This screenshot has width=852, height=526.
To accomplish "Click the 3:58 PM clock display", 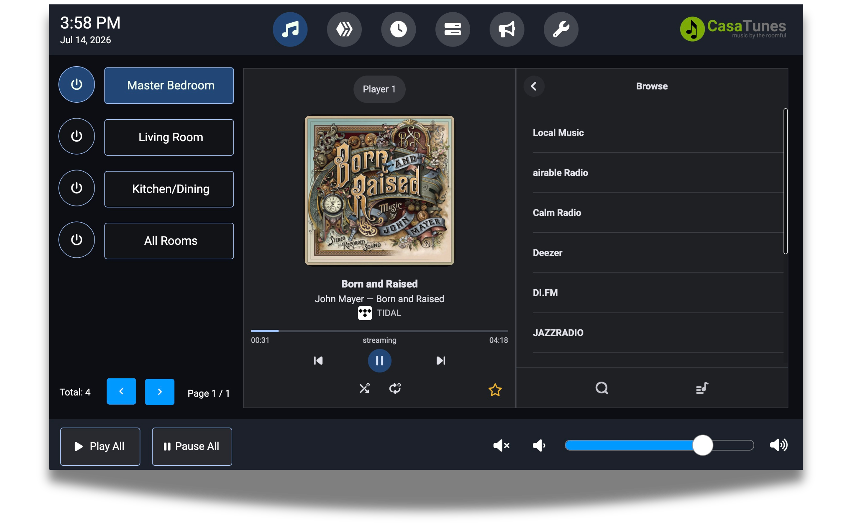I will click(x=90, y=23).
